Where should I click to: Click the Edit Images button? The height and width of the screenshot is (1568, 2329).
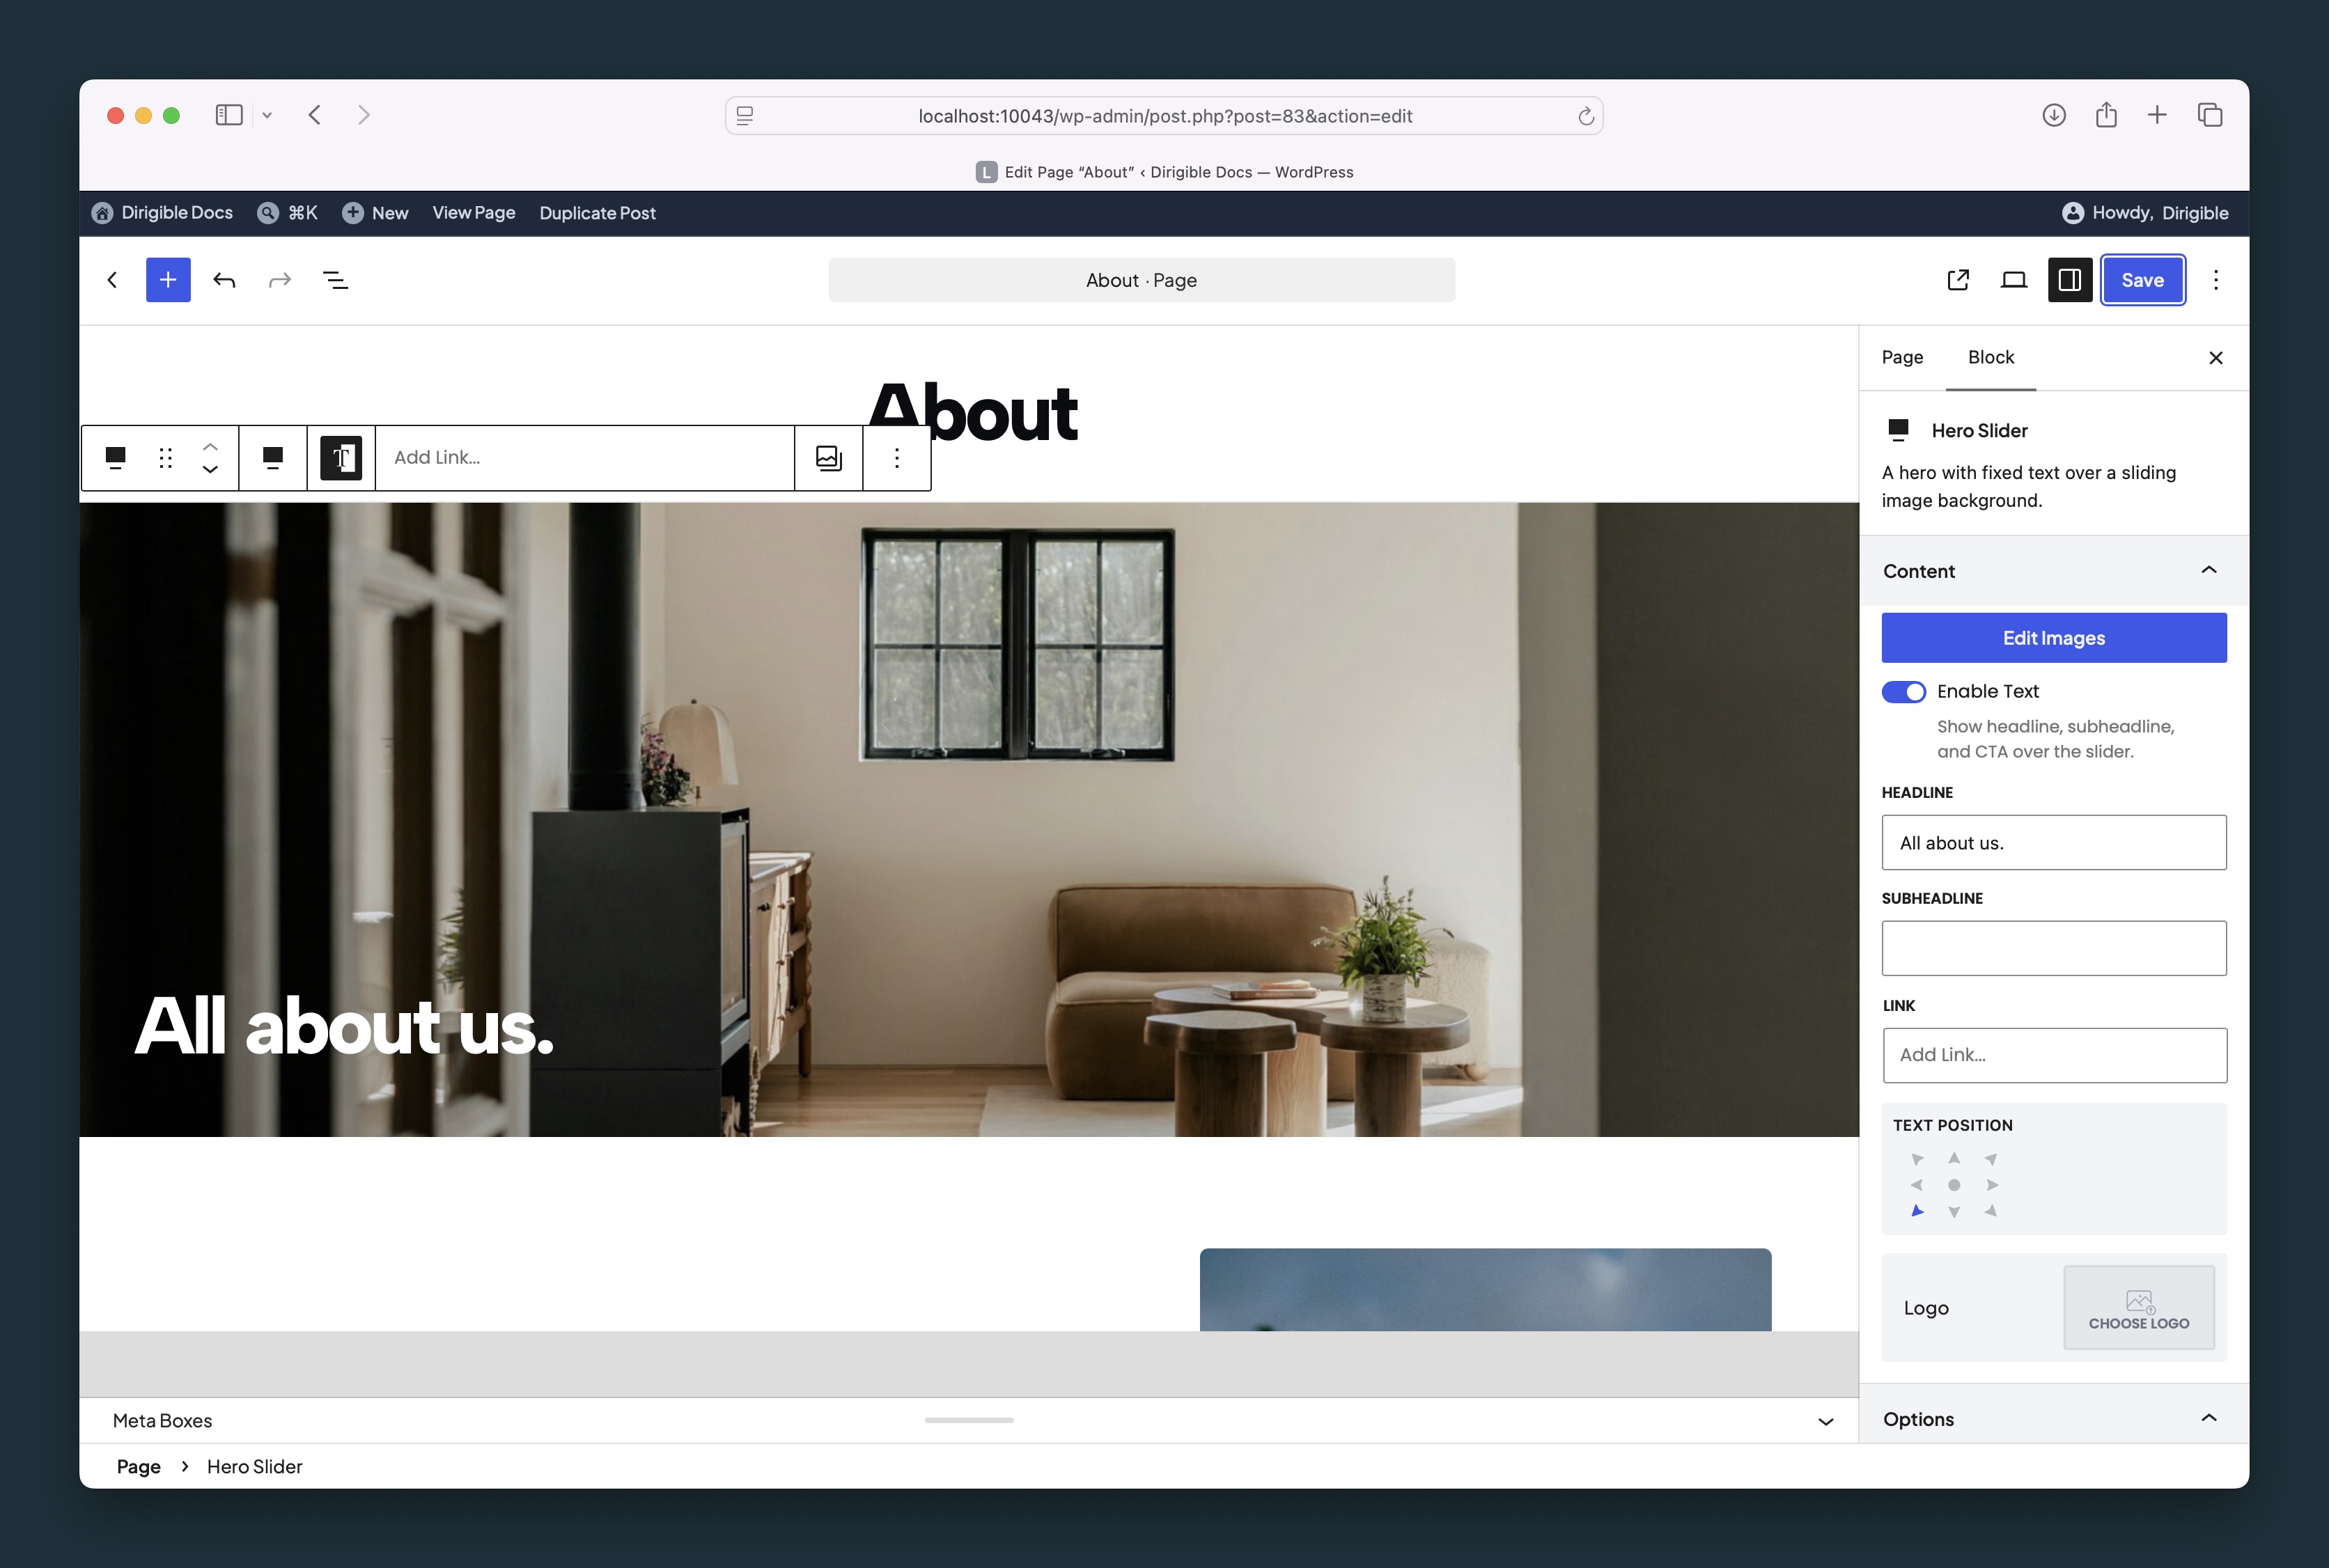[2054, 638]
